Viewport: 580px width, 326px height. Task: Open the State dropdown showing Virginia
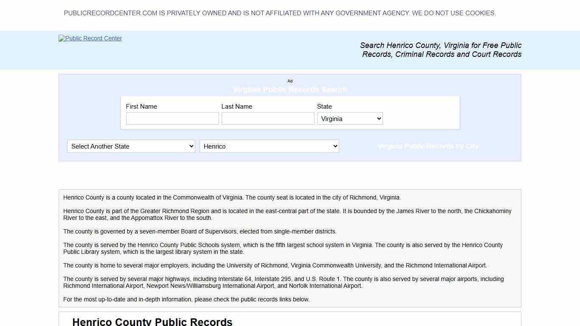349,118
